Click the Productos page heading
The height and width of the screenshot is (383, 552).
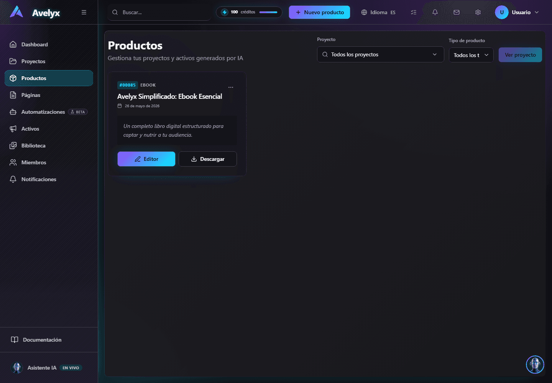(x=135, y=45)
